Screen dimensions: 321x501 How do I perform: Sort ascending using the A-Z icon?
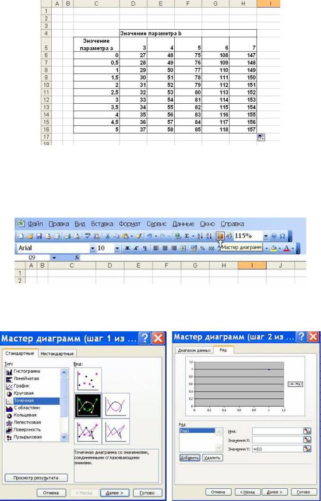[200, 236]
